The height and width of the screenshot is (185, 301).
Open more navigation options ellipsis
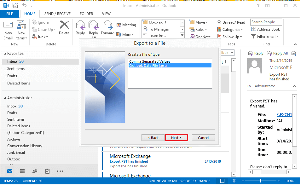click(x=60, y=171)
